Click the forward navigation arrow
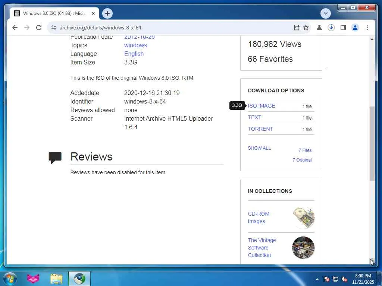382x286 pixels. 27,28
